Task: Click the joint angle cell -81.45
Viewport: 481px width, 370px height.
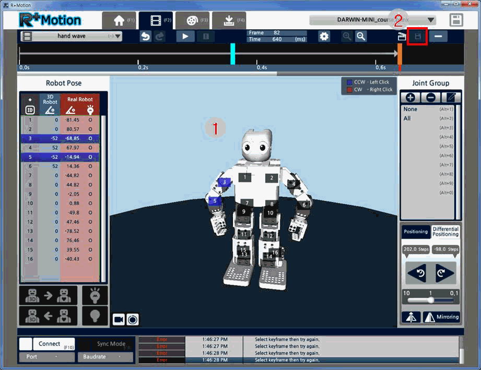Action: 73,120
